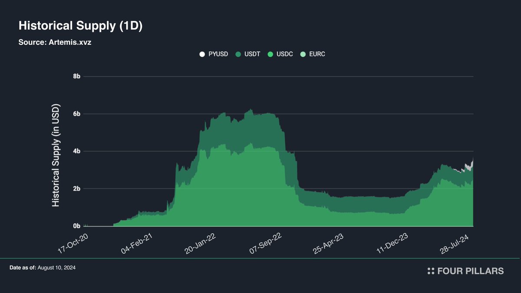This screenshot has width=521, height=293.
Task: Click the green USDC legend dot
Action: (270, 54)
